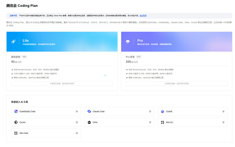
Task: Open Kilo CLI external link icon
Action: (x=223, y=122)
